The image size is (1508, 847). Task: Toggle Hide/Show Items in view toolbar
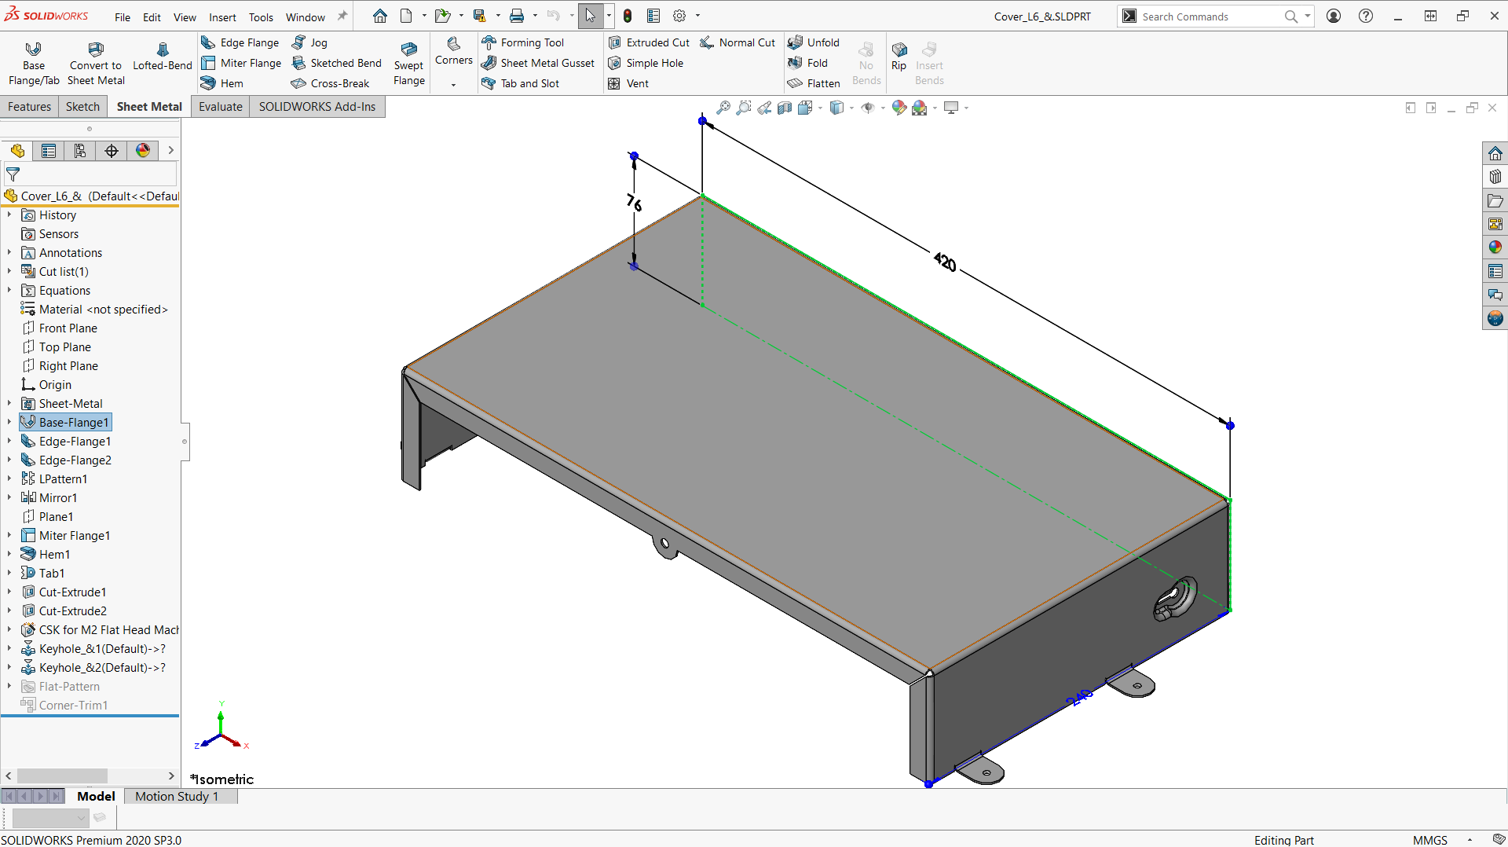867,108
